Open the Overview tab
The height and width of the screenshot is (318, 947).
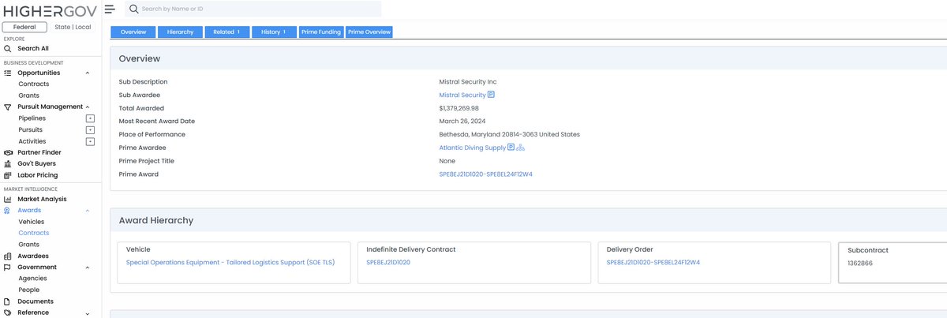tap(133, 32)
